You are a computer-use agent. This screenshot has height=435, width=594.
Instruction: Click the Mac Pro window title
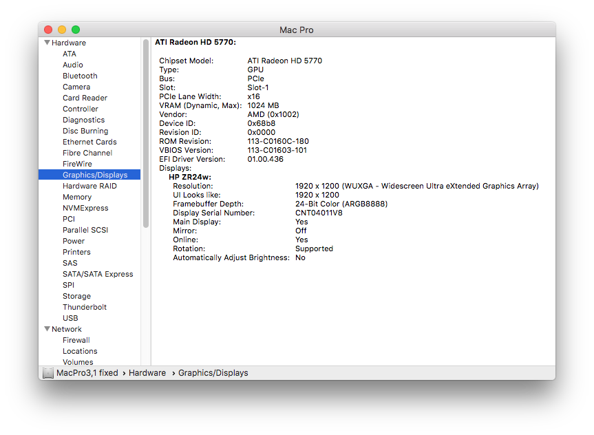[x=297, y=30]
